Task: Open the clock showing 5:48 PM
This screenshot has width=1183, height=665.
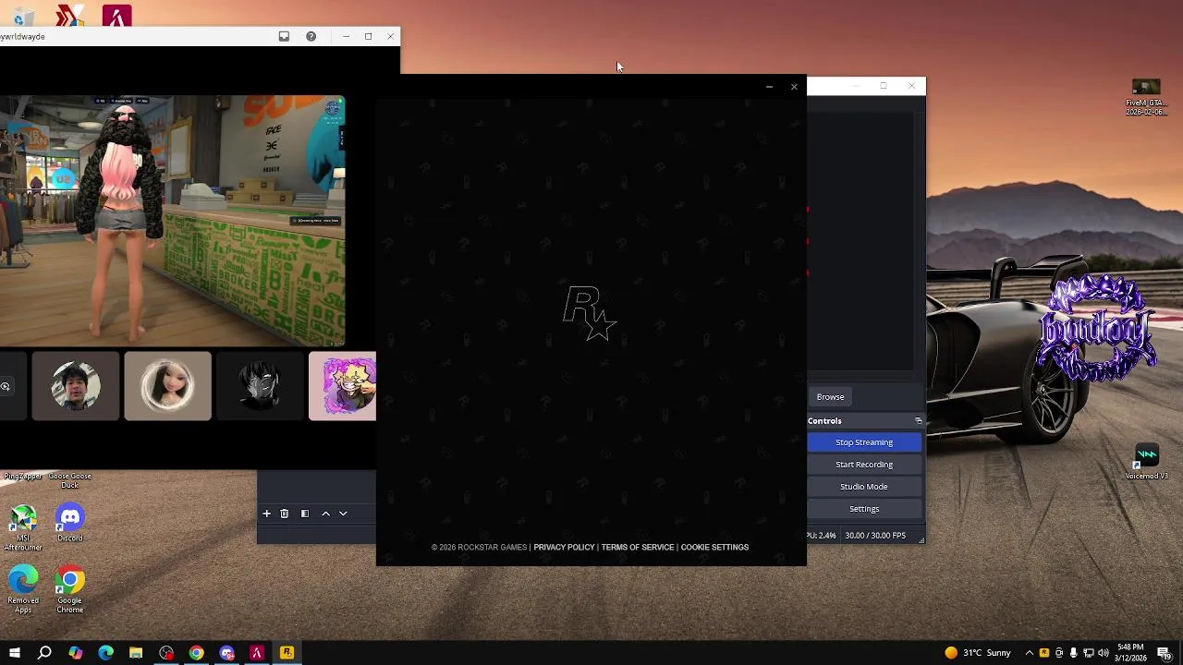Action: pos(1131,653)
